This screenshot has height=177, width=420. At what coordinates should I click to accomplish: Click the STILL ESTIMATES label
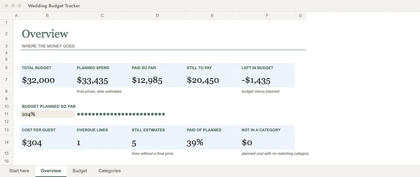point(148,130)
